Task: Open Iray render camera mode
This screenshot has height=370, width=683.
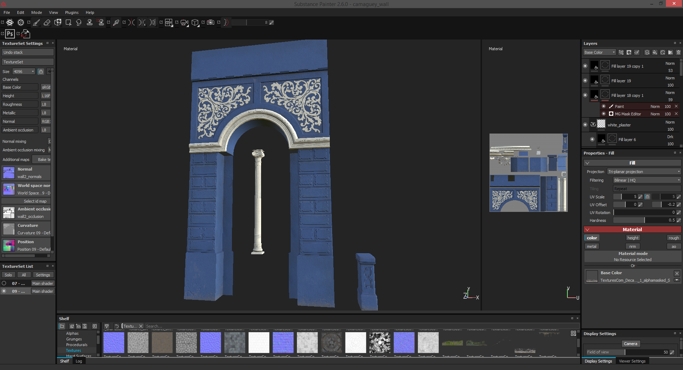Action: pos(211,22)
